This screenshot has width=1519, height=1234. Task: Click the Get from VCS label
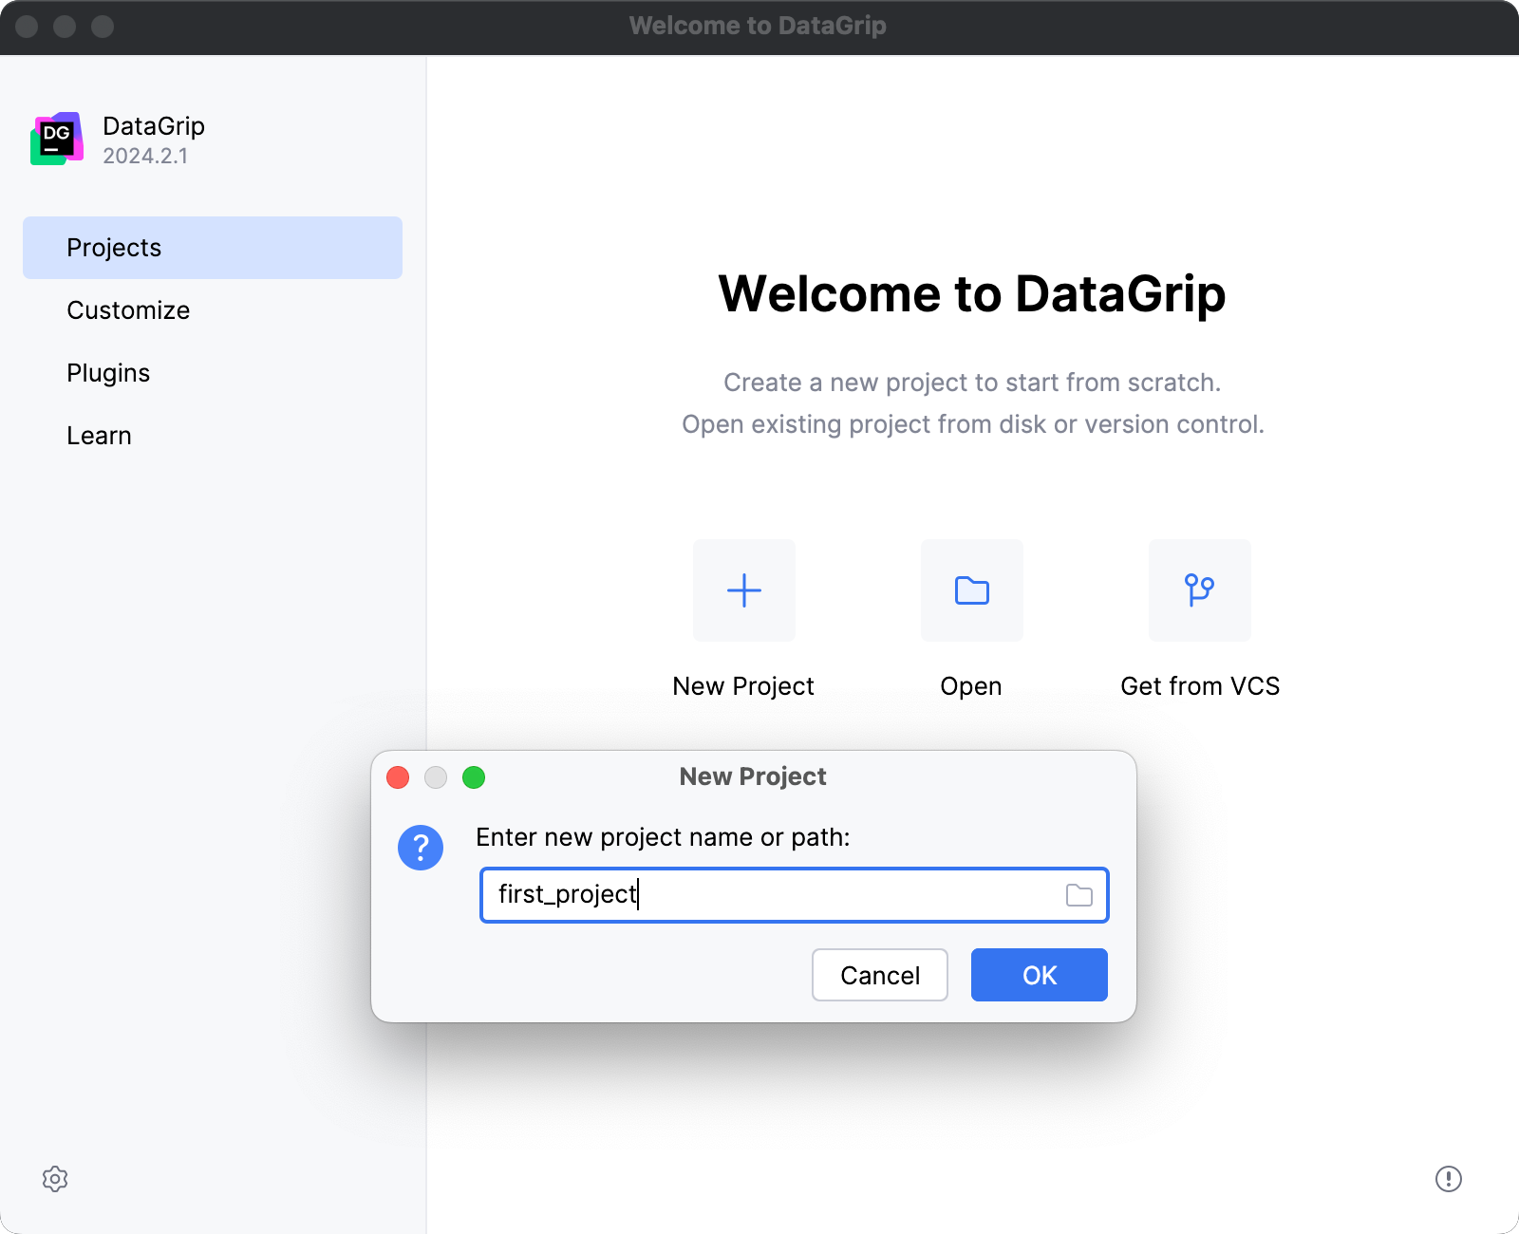1200,685
